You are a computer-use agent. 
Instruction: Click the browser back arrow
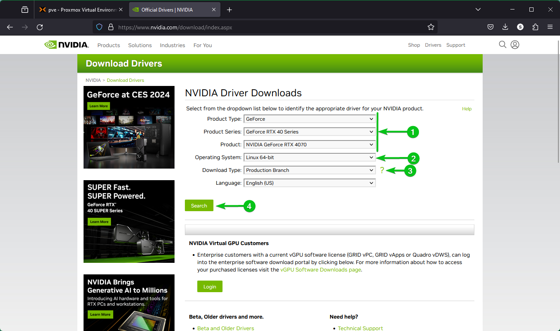pyautogui.click(x=10, y=27)
